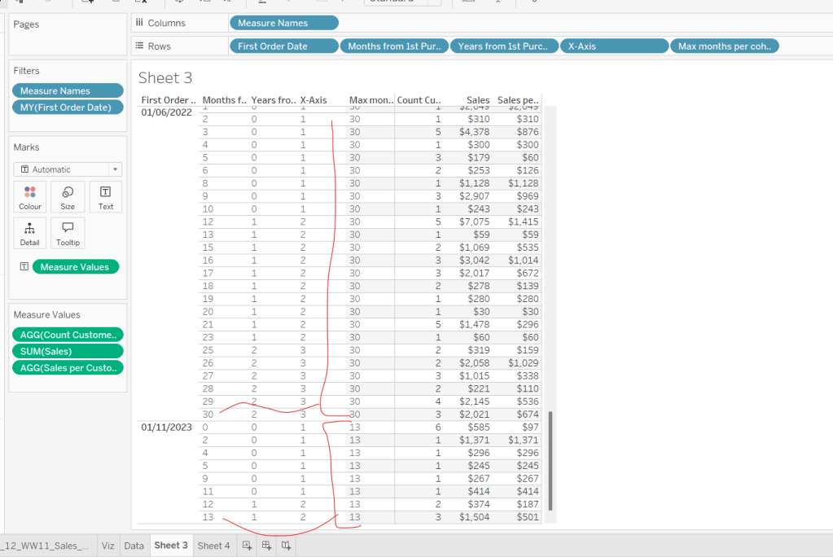Switch to the Sheet 4 tab
Screen dimensions: 833x557
click(213, 546)
